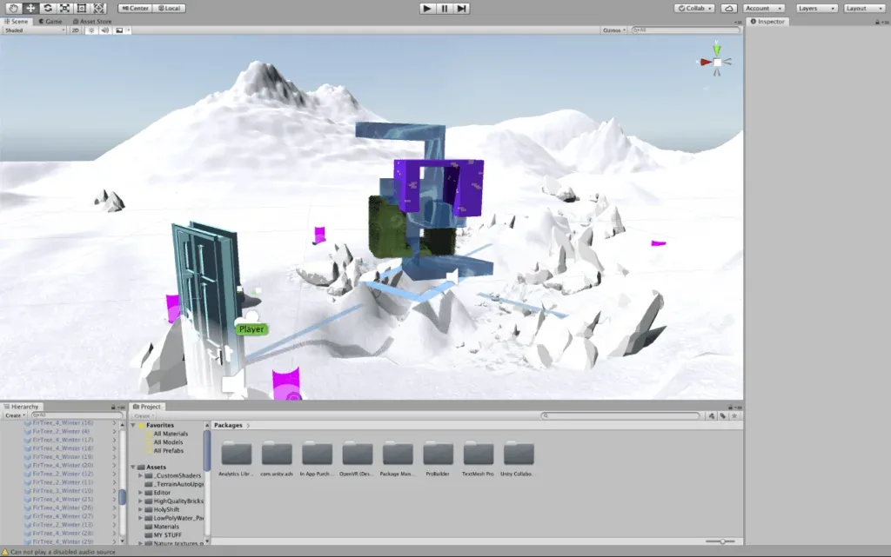Toggle scene audio speaker icon
The width and height of the screenshot is (891, 557).
105,30
